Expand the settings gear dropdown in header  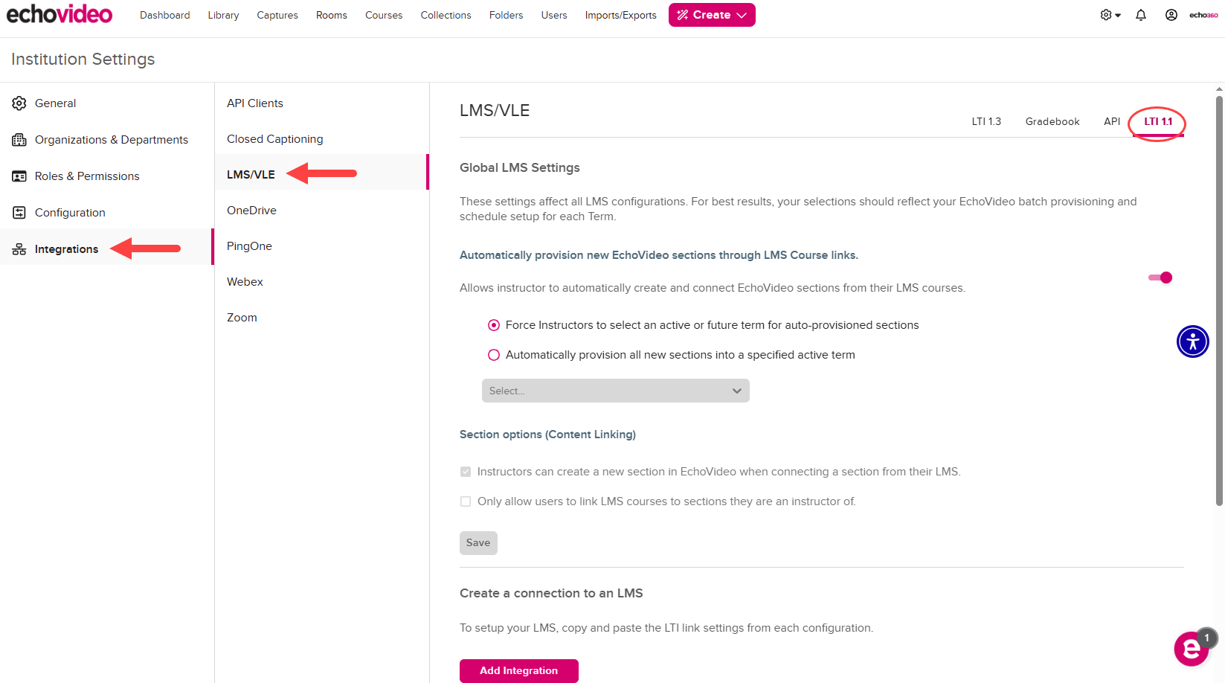click(1110, 15)
